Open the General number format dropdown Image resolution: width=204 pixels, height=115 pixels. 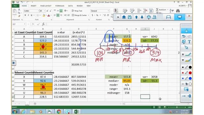click(x=108, y=11)
